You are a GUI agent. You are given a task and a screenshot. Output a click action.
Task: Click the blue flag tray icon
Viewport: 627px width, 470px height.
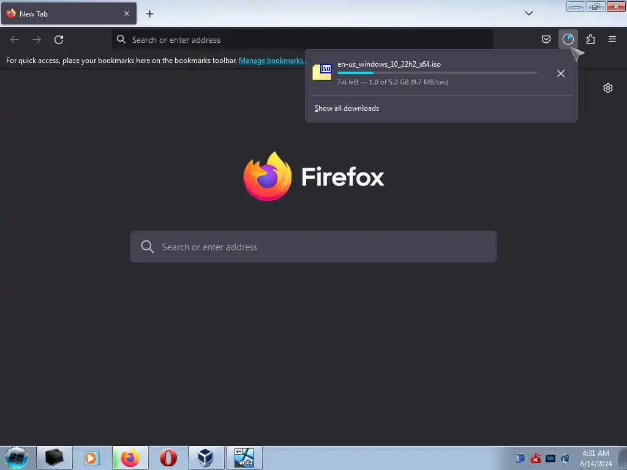pyautogui.click(x=520, y=458)
